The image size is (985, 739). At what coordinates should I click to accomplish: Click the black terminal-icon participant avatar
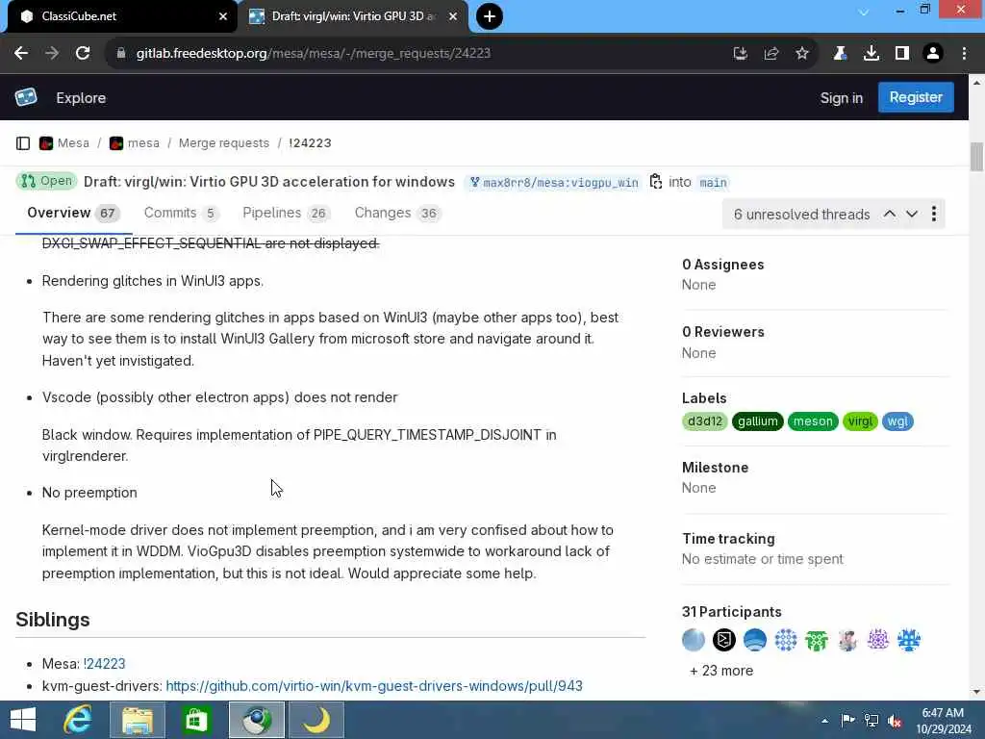point(724,640)
